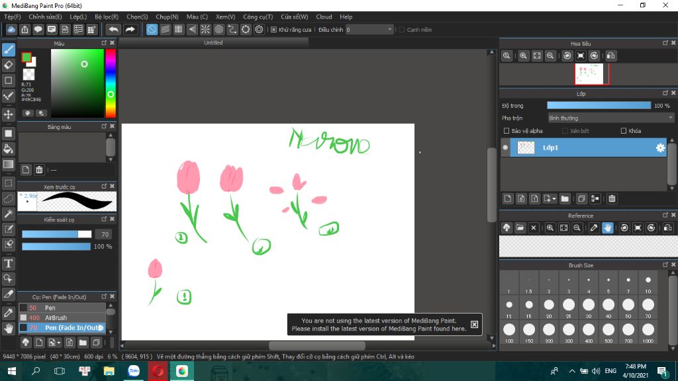Expand the add special layer dropdown arrow
The height and width of the screenshot is (381, 678).
coord(554,198)
